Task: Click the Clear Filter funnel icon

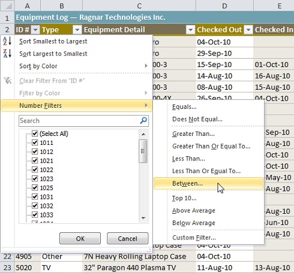Action: coord(8,81)
